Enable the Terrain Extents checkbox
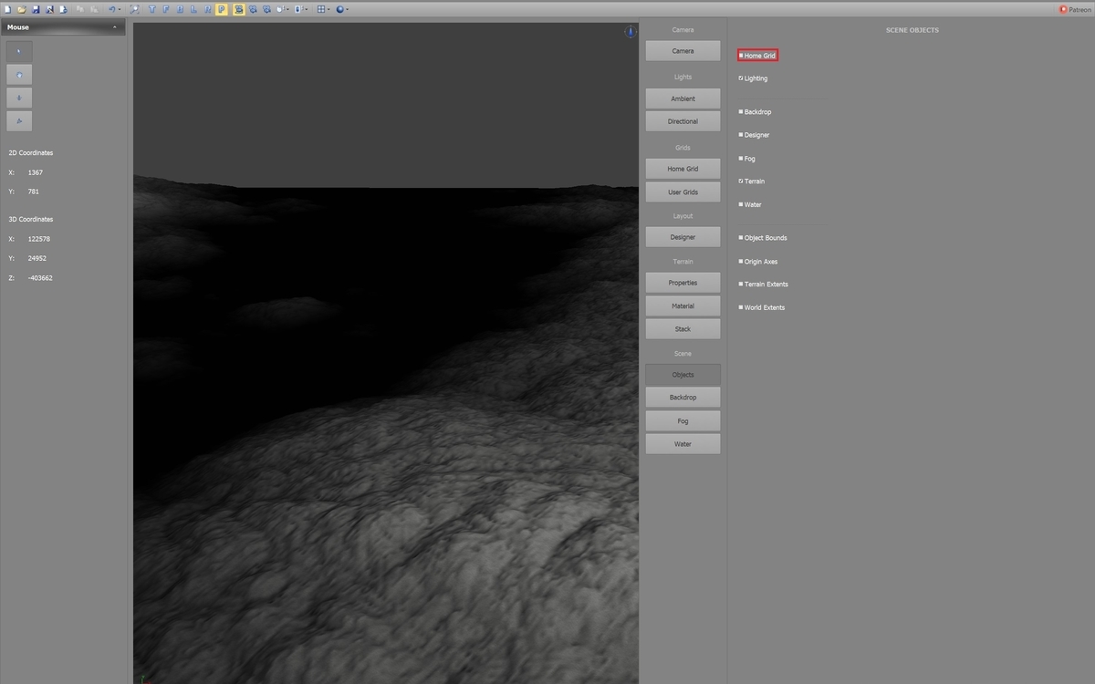1095x684 pixels. [741, 285]
